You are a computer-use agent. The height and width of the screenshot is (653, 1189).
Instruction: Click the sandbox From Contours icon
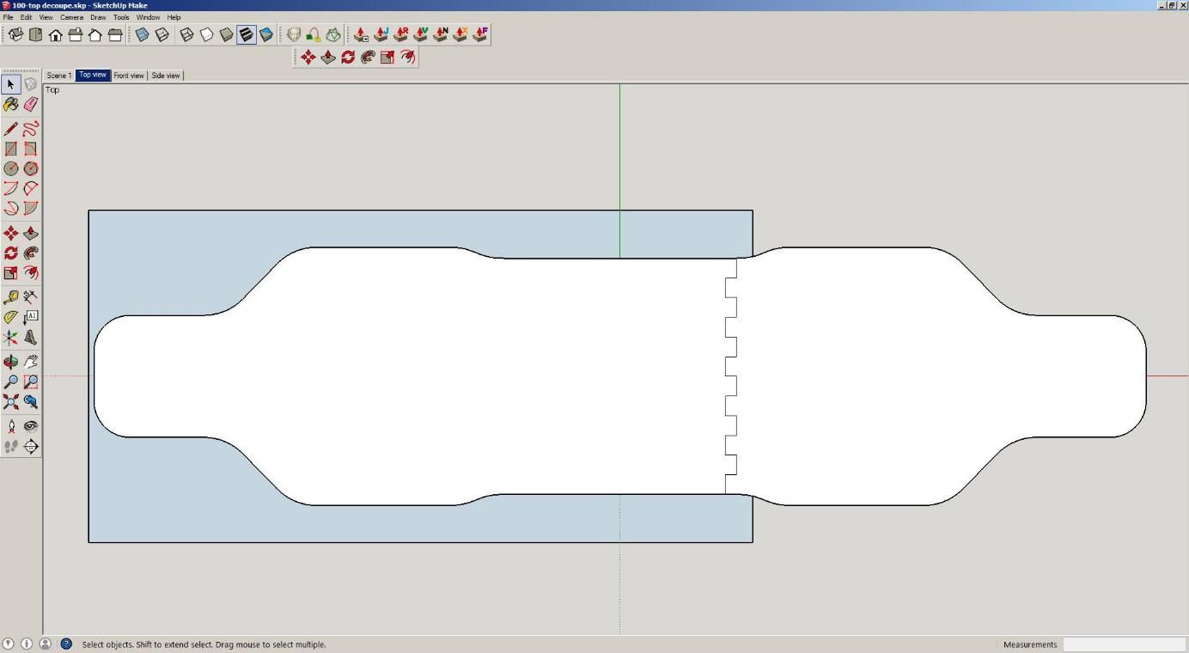[x=294, y=35]
